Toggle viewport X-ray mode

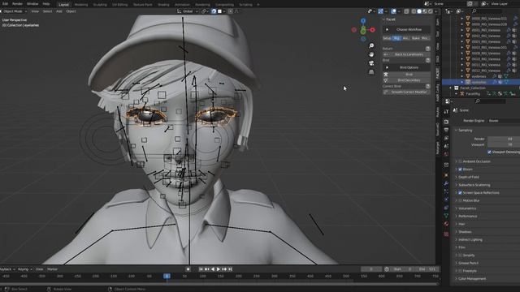(406, 11)
